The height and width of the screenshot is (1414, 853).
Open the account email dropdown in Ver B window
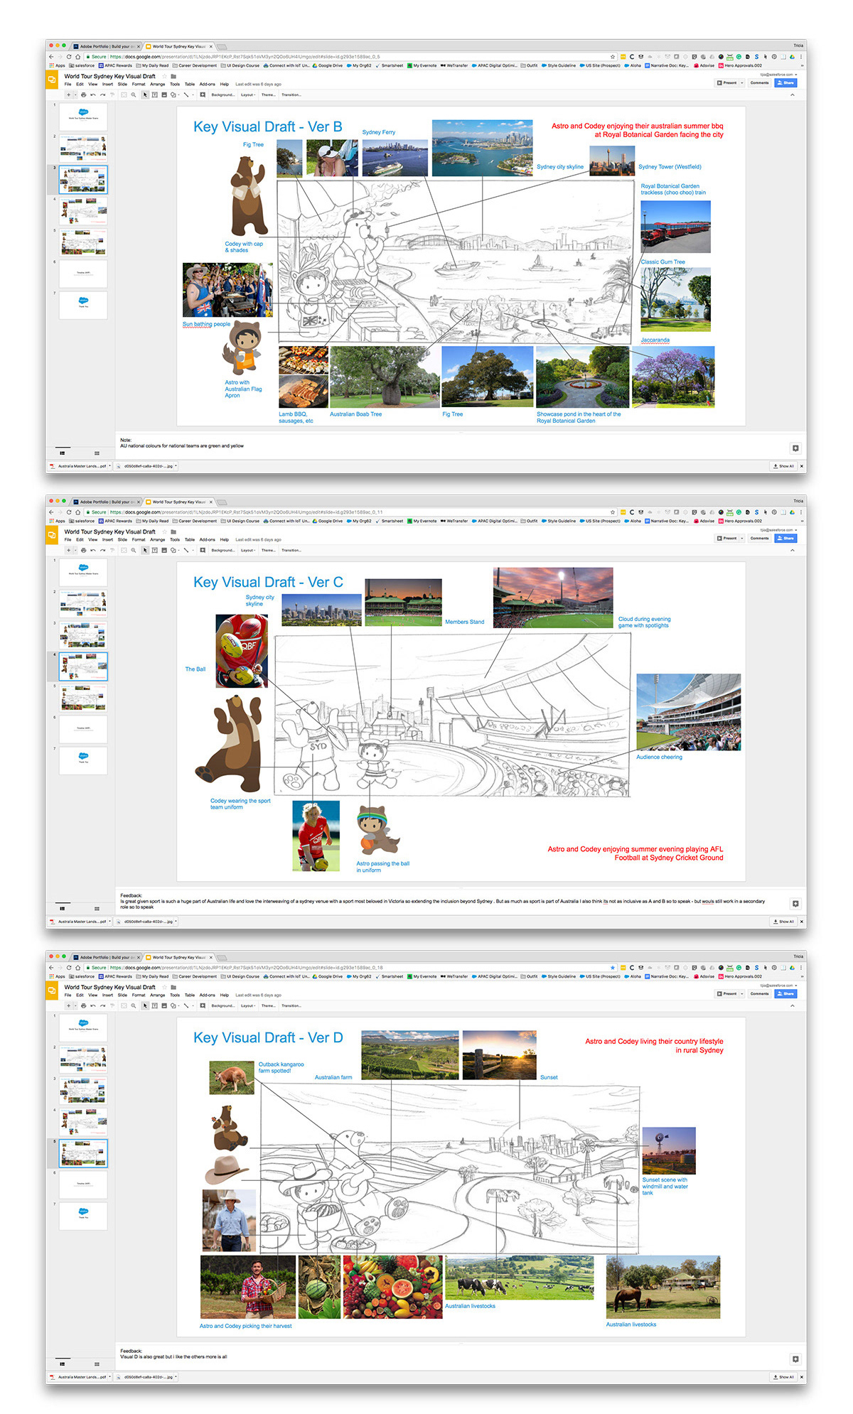pos(778,74)
